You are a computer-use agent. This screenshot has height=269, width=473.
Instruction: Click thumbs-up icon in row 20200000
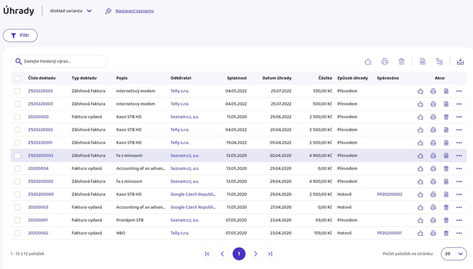(x=421, y=117)
